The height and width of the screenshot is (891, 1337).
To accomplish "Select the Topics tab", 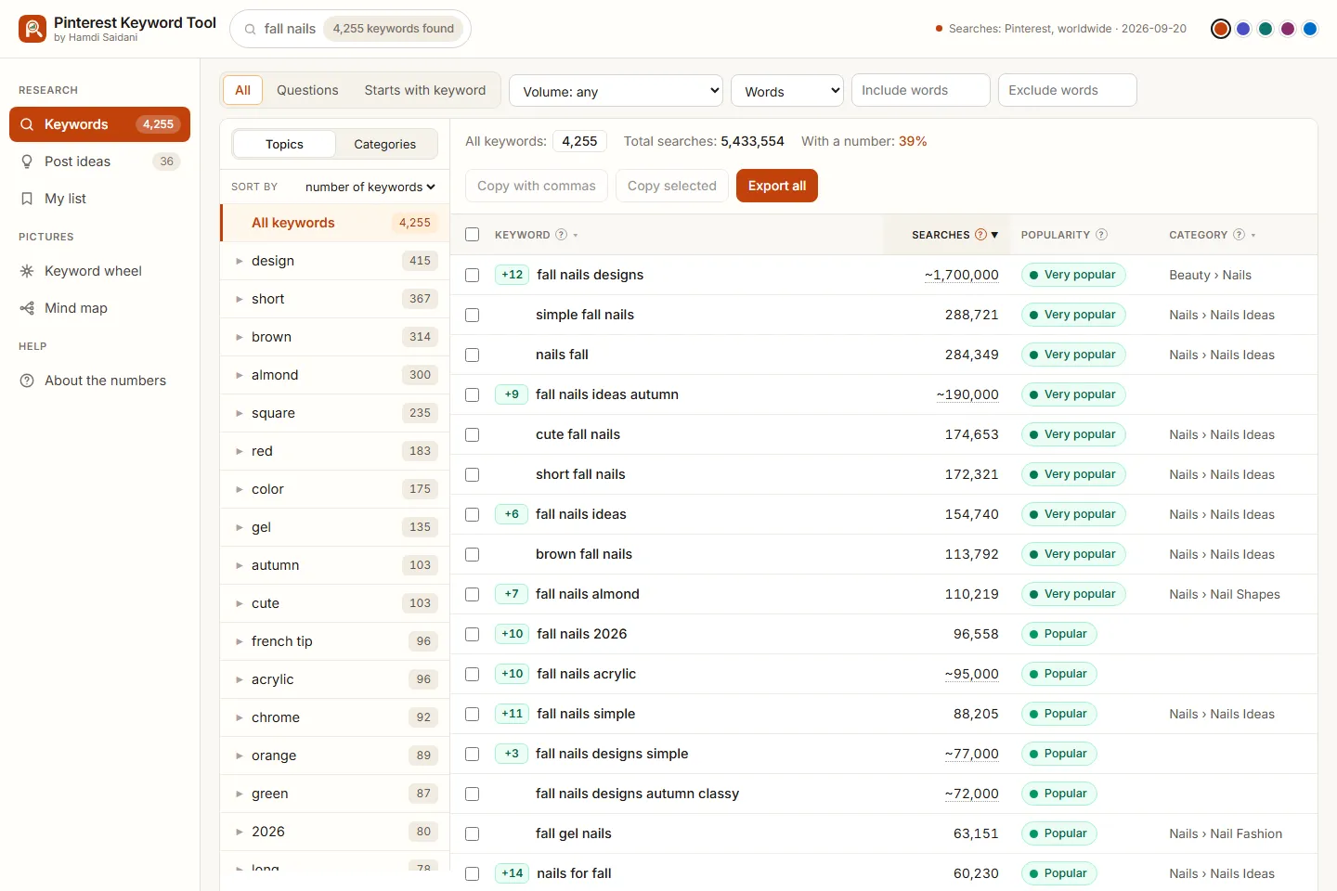I will 284,144.
